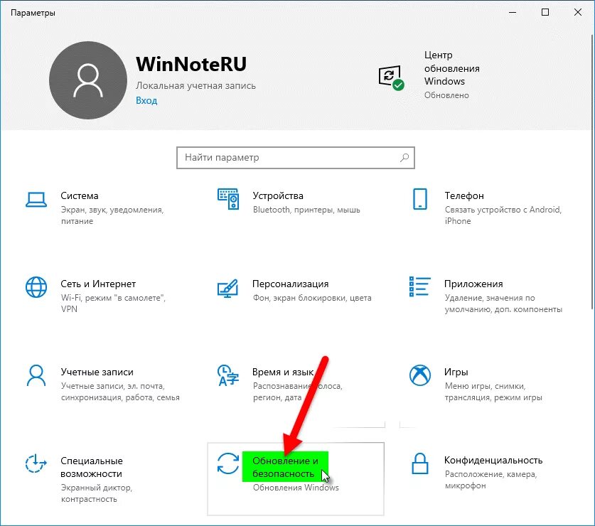The height and width of the screenshot is (526, 595).
Task: Open the Приложения category title
Action: pyautogui.click(x=473, y=284)
